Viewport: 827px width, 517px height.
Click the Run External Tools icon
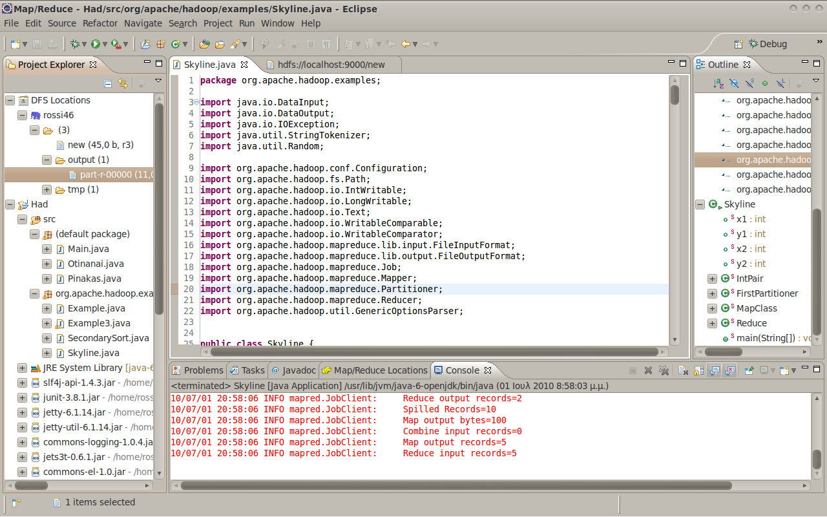[116, 44]
